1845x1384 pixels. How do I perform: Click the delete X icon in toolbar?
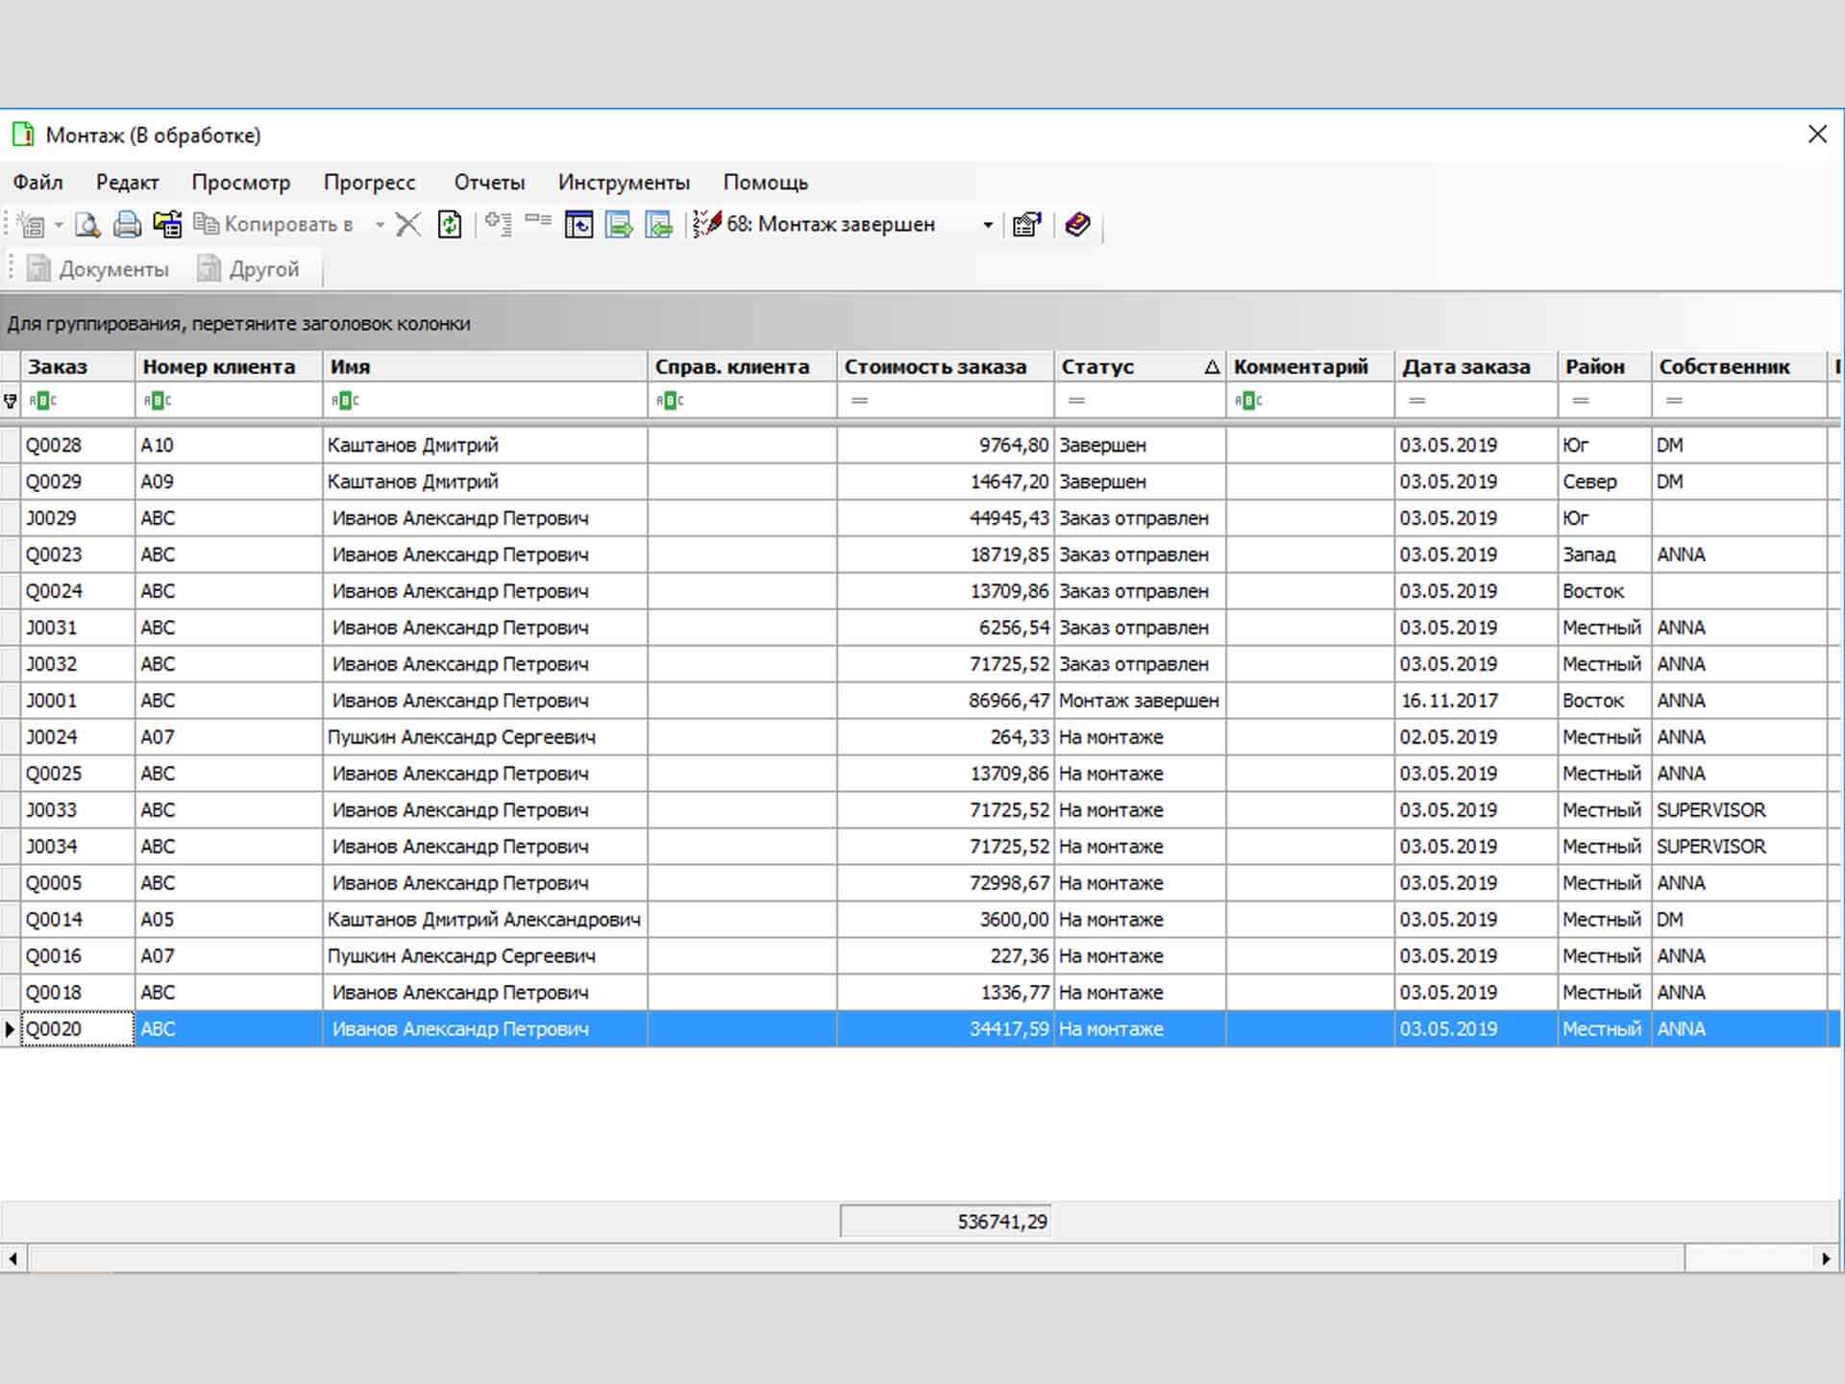click(408, 225)
